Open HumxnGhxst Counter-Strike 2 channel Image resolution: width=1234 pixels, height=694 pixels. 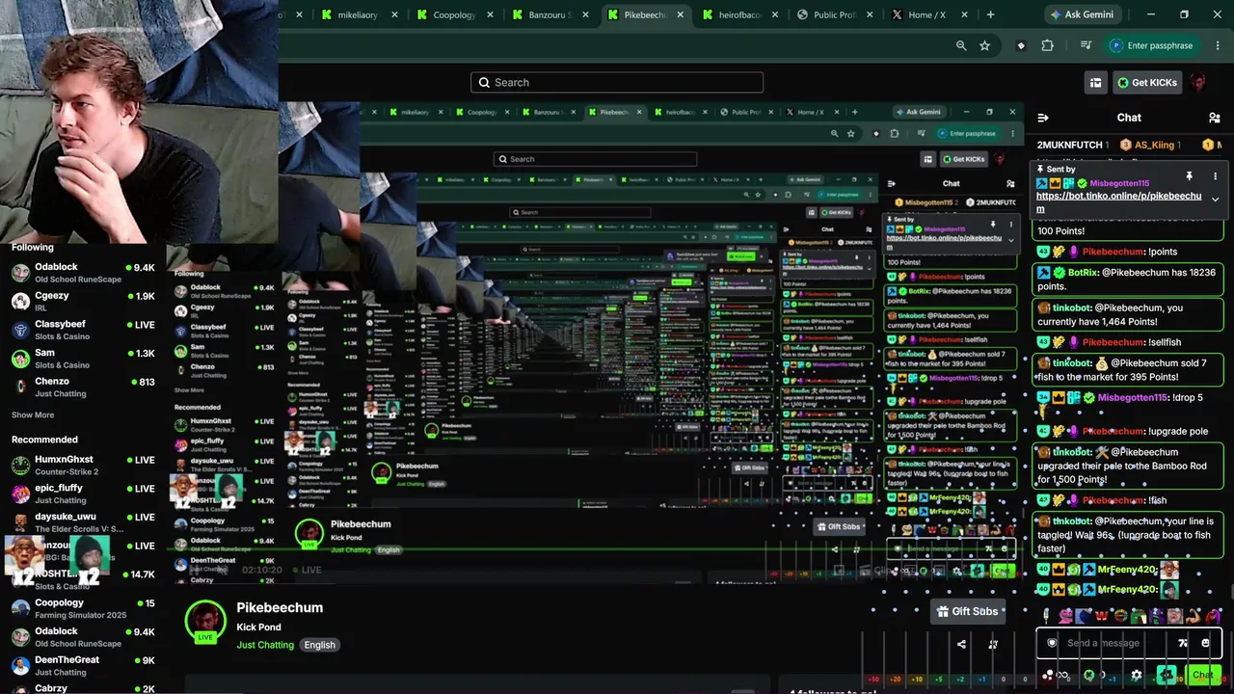[x=83, y=465]
